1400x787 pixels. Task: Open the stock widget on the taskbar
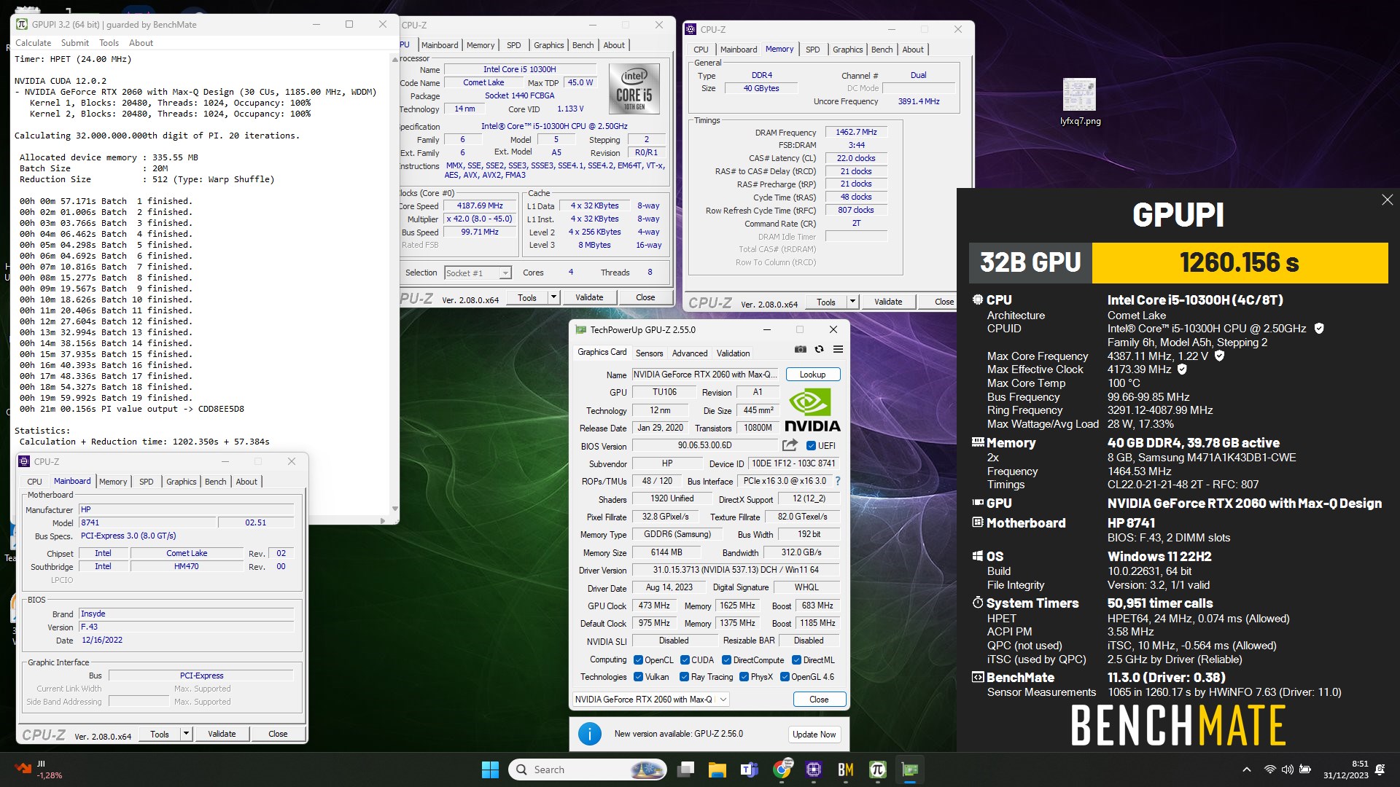38,770
